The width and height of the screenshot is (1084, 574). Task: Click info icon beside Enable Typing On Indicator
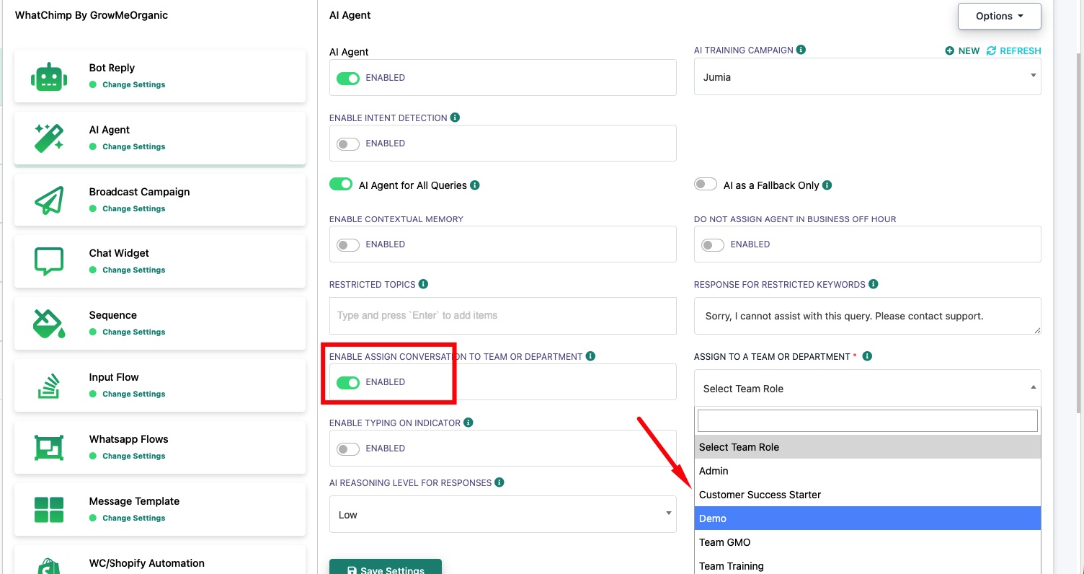(x=468, y=423)
